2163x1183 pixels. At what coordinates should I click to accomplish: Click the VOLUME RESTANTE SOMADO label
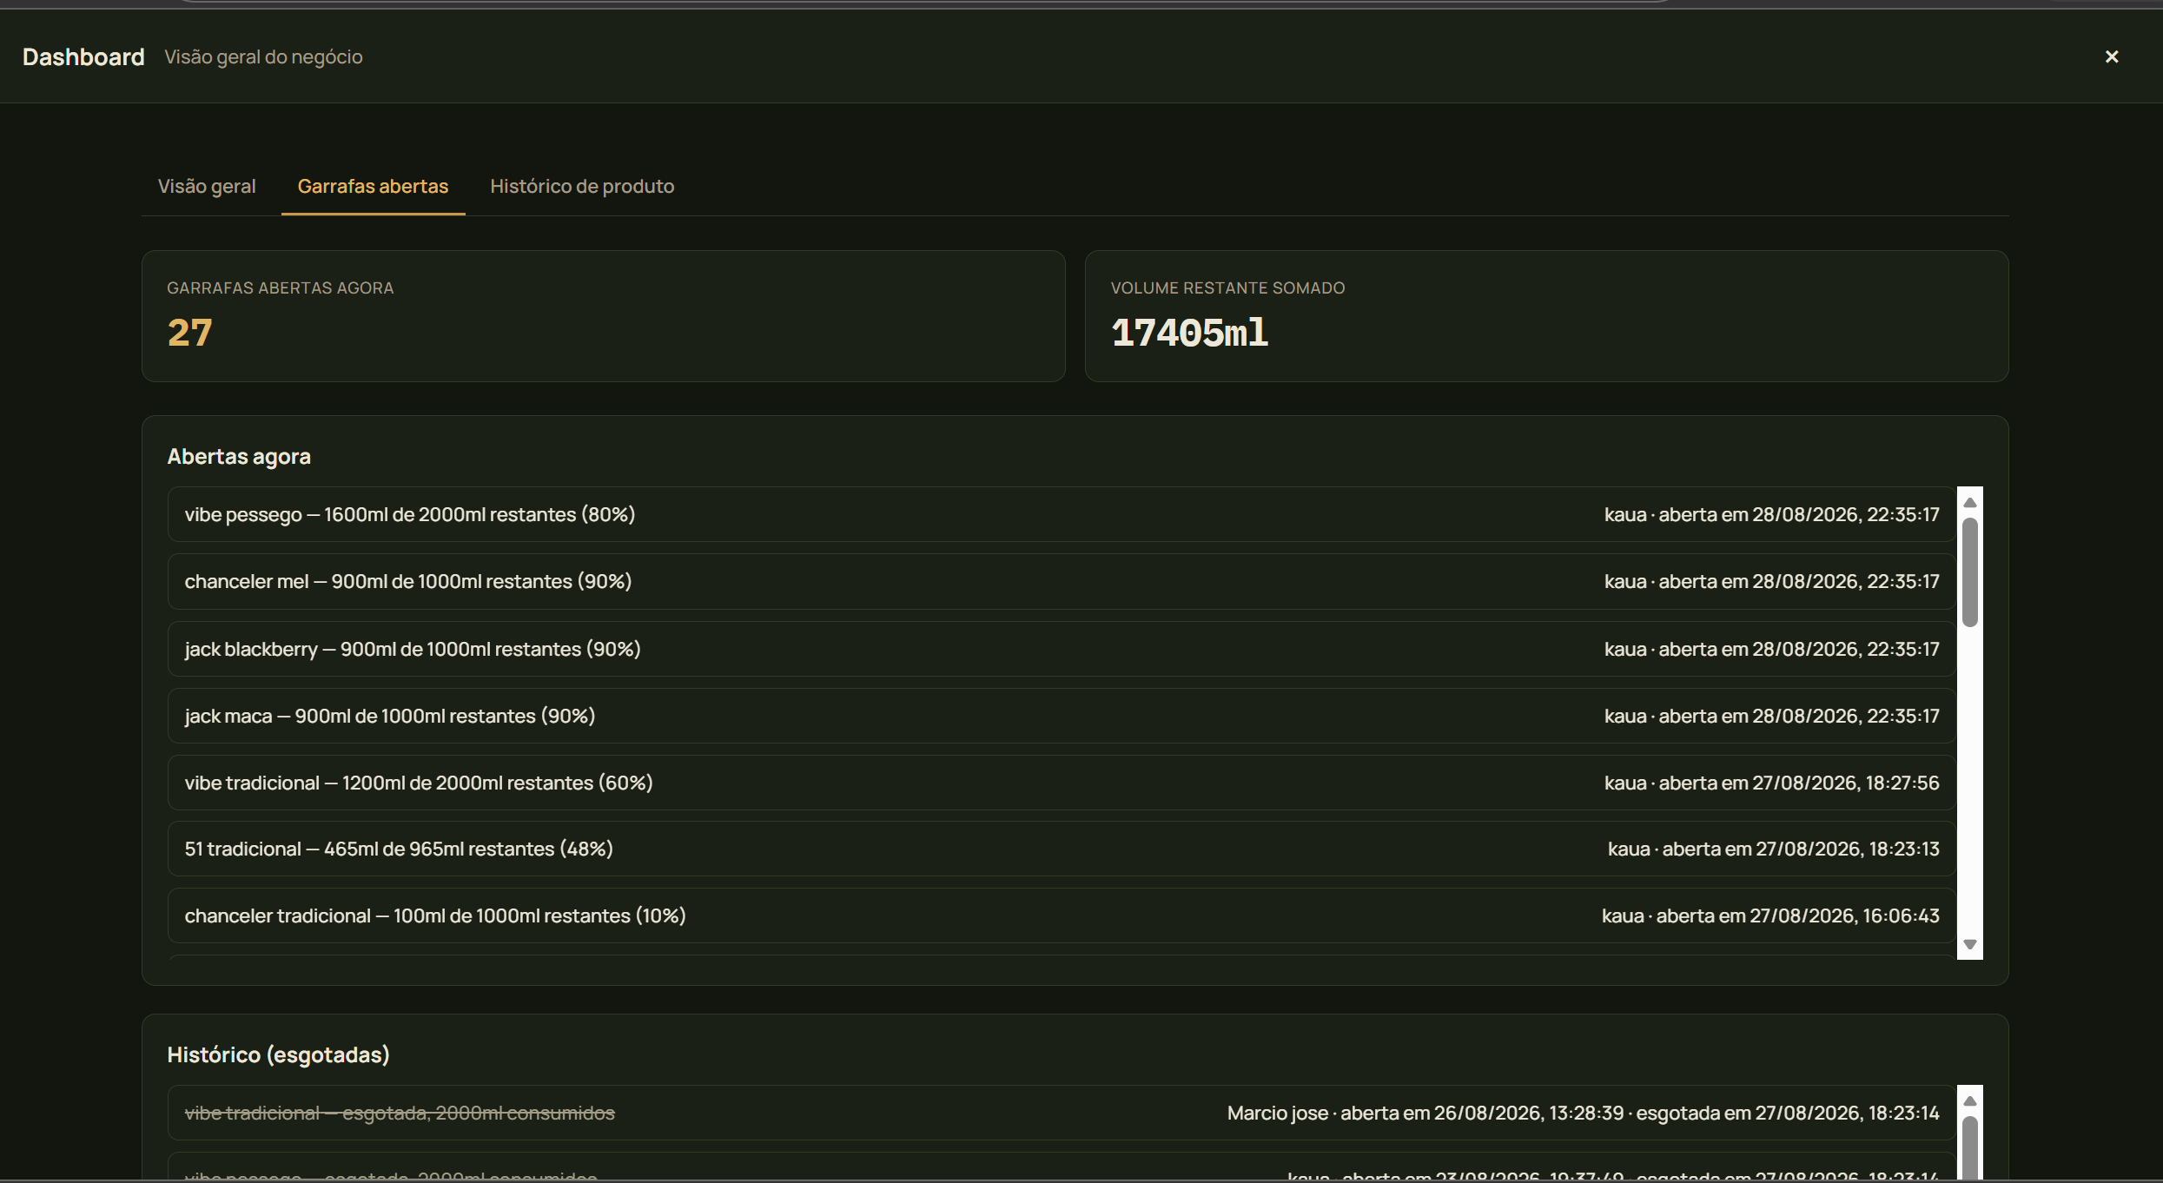click(x=1227, y=287)
